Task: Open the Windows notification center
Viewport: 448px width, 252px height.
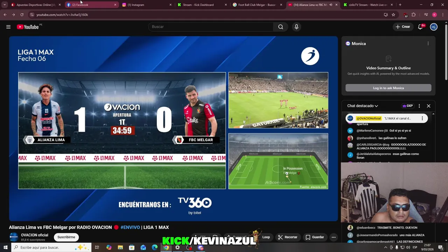Action: (441, 247)
